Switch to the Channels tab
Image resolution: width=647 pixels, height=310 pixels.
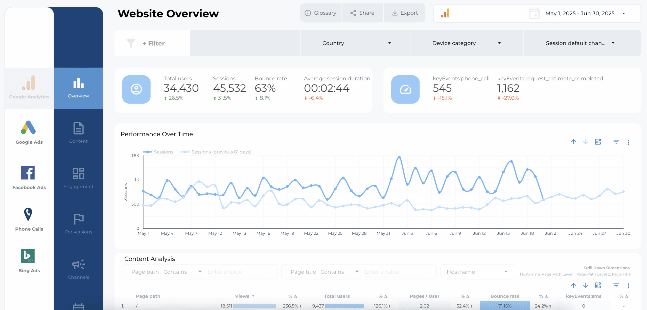click(x=78, y=269)
